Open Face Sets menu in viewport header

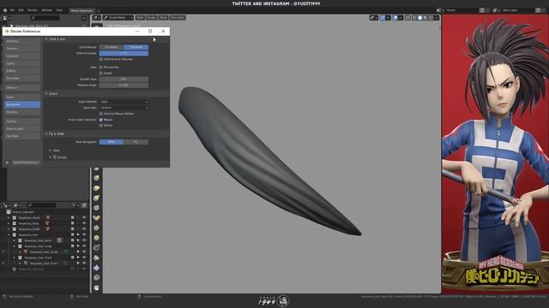pyautogui.click(x=178, y=17)
